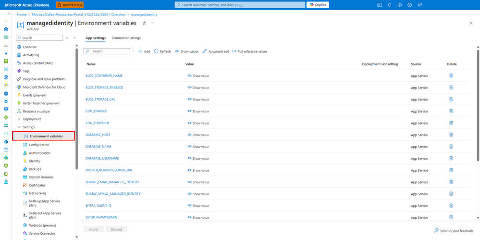This screenshot has height=240, width=480.
Task: Open ENABLE_MYSQL_MANAGED_IDENTITY setting link
Action: (x=113, y=194)
